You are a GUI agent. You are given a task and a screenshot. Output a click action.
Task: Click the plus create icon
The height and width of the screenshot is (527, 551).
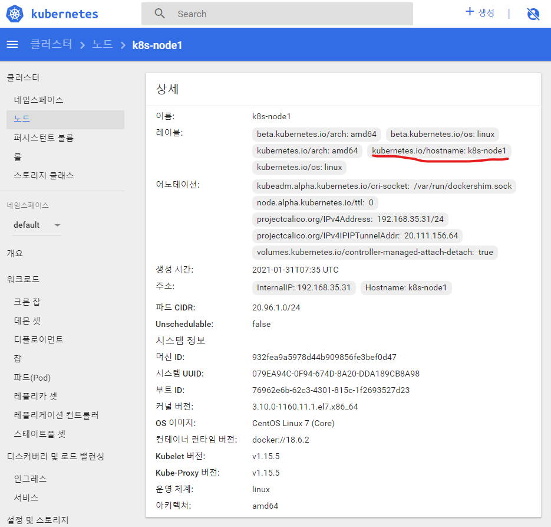tap(470, 12)
